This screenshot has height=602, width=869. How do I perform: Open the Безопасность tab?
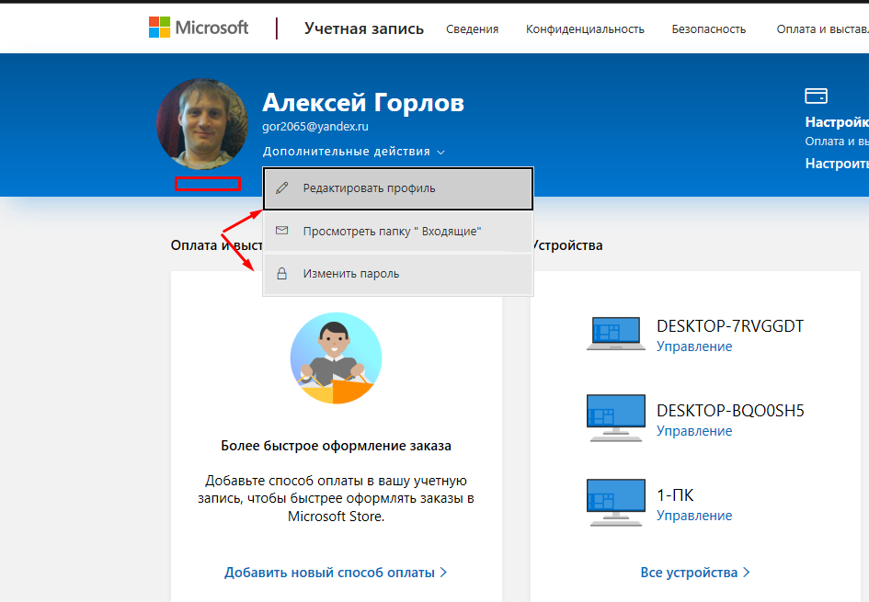click(708, 28)
